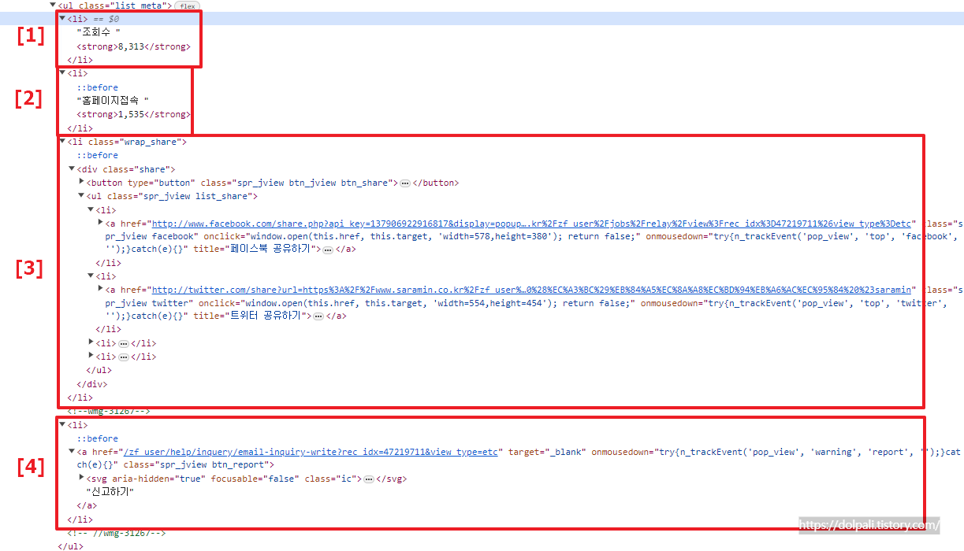Select the closing </a> tag of btn_report
This screenshot has width=964, height=551.
coord(85,505)
